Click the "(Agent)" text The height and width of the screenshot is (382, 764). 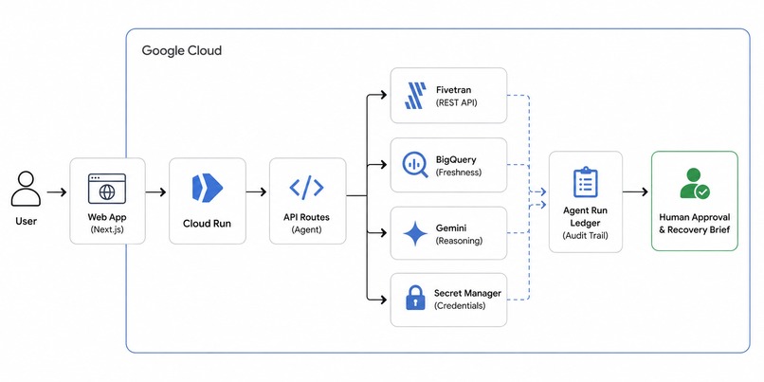click(x=306, y=229)
